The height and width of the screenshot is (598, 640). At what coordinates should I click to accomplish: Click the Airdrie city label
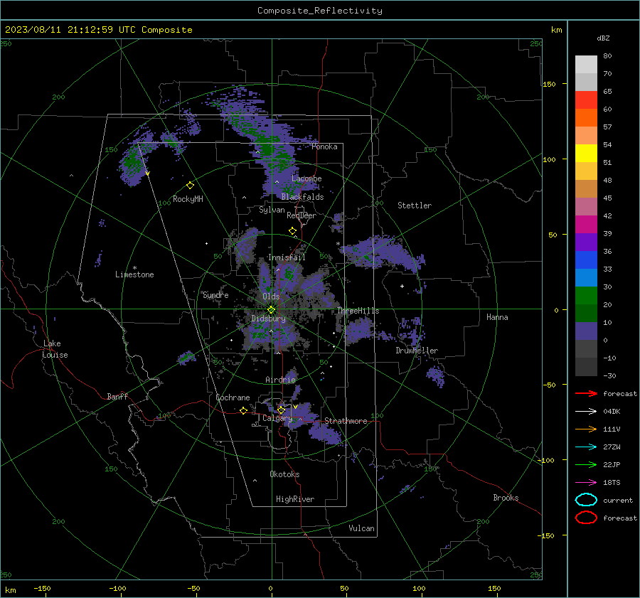pos(280,380)
